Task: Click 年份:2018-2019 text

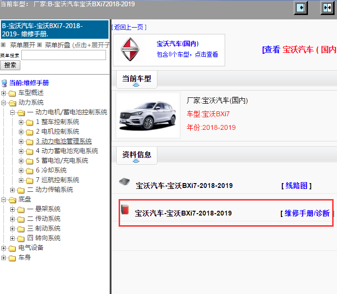Action: click(x=211, y=127)
